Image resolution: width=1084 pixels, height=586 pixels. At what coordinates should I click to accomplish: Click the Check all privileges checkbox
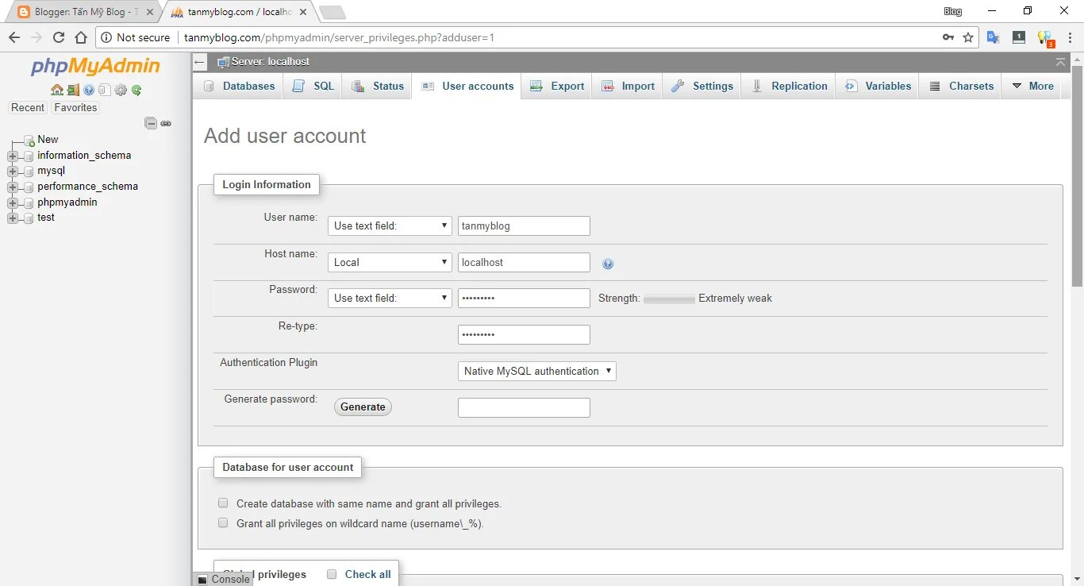pos(331,573)
